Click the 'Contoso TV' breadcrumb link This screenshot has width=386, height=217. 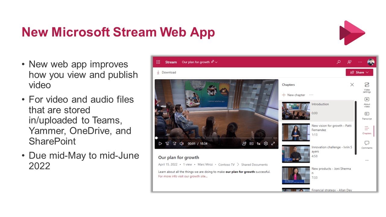click(x=226, y=165)
